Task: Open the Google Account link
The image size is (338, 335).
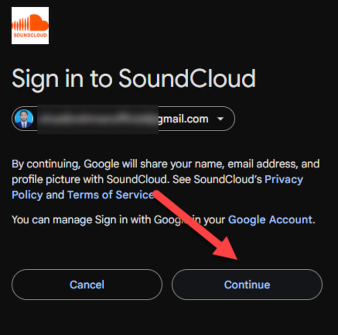Action: (x=270, y=220)
